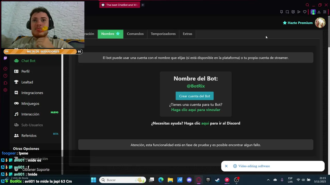Image resolution: width=330 pixels, height=185 pixels.
Task: Open the Easy Setup sliders menu
Action: 325,12
